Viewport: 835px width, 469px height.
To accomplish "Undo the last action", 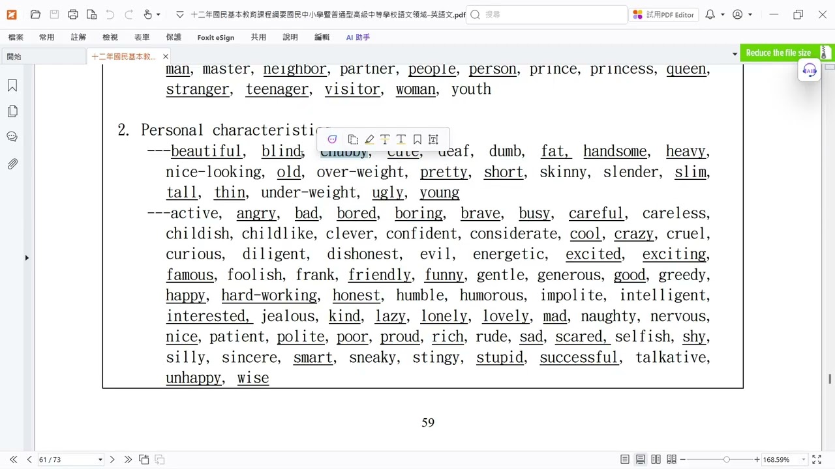I will 110,14.
